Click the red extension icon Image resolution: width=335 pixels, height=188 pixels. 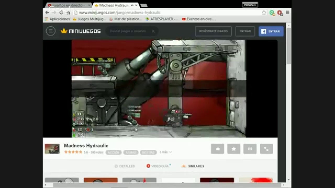pos(280,13)
